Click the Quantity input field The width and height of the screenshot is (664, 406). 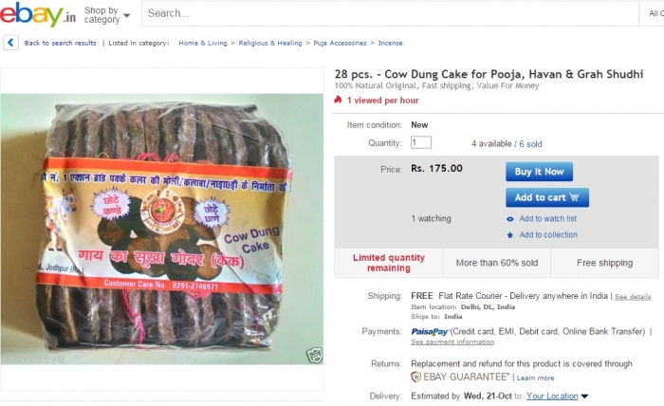click(421, 142)
